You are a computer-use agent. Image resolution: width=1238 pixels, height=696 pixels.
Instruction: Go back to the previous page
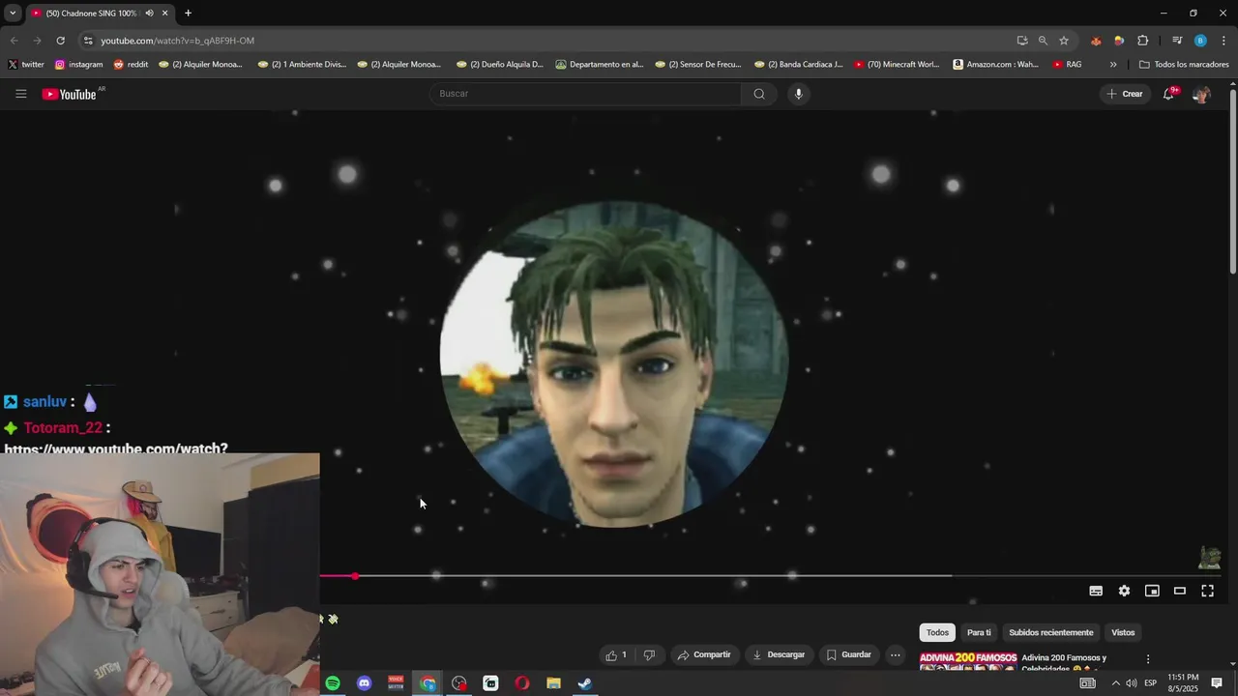(14, 41)
